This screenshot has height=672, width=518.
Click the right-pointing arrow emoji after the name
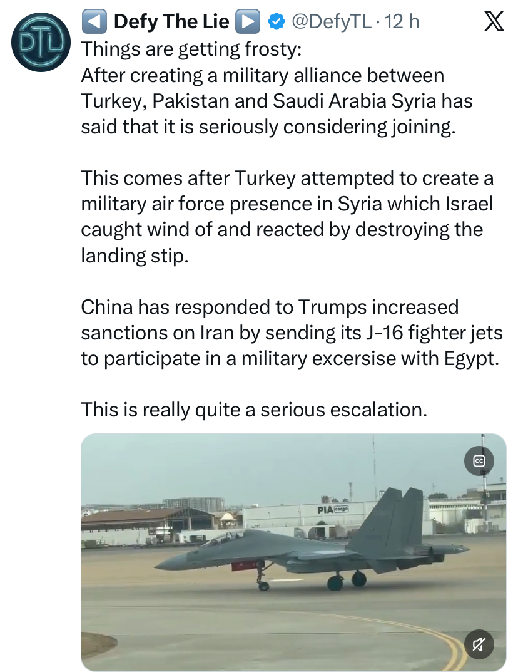[248, 21]
